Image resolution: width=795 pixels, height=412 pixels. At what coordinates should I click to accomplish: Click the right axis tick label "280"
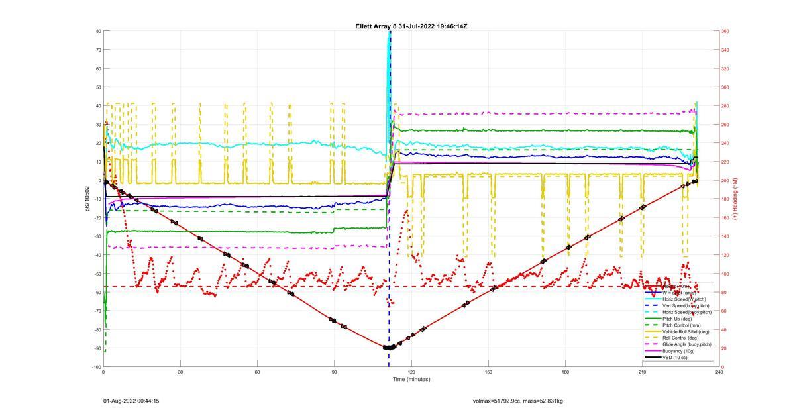click(x=725, y=106)
